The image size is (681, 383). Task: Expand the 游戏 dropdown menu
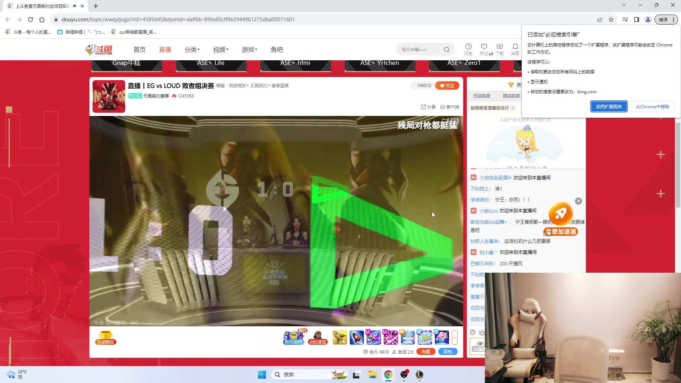point(249,50)
